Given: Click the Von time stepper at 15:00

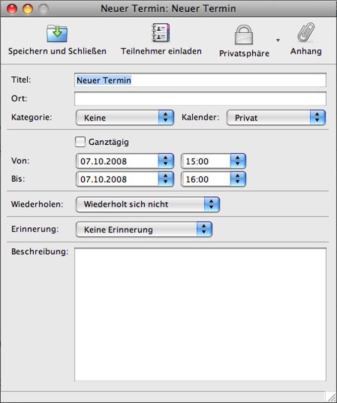Looking at the screenshot, I should (x=238, y=161).
